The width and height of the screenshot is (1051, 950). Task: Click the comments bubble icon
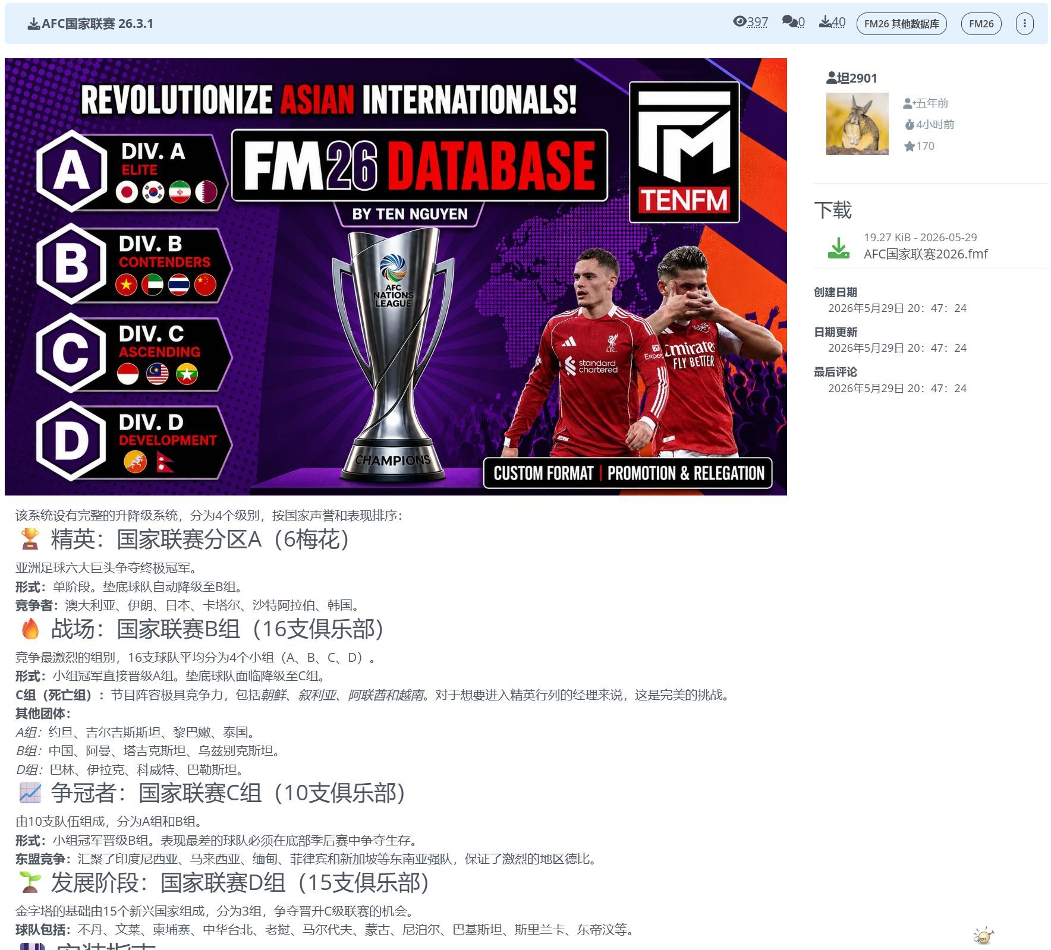789,22
